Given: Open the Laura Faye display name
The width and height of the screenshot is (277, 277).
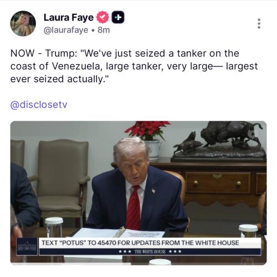Looking at the screenshot, I should (69, 18).
